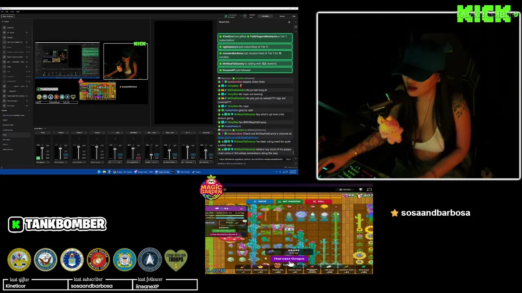Adjust the Track 3 volume fader
Screen dimensions: 522x293
60,148
